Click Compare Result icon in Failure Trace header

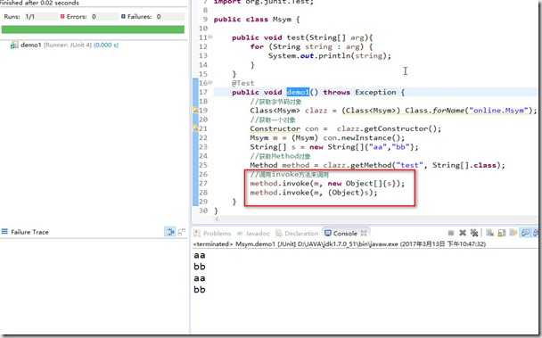182,232
